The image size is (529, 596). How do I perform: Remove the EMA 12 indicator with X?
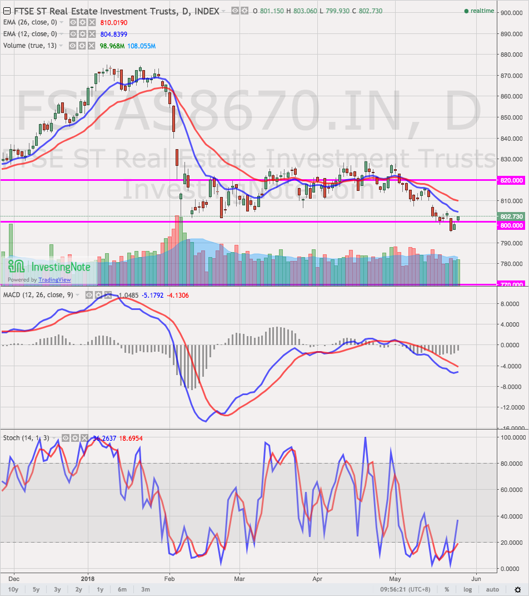pyautogui.click(x=91, y=34)
